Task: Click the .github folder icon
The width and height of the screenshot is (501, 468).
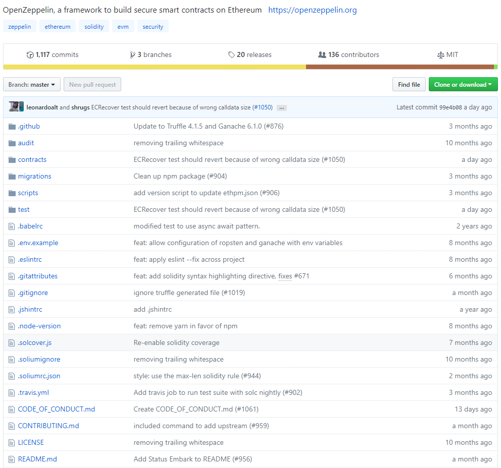Action: (x=12, y=127)
